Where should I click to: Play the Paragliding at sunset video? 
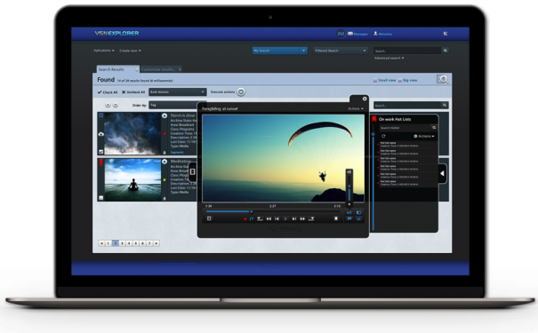pos(285,219)
